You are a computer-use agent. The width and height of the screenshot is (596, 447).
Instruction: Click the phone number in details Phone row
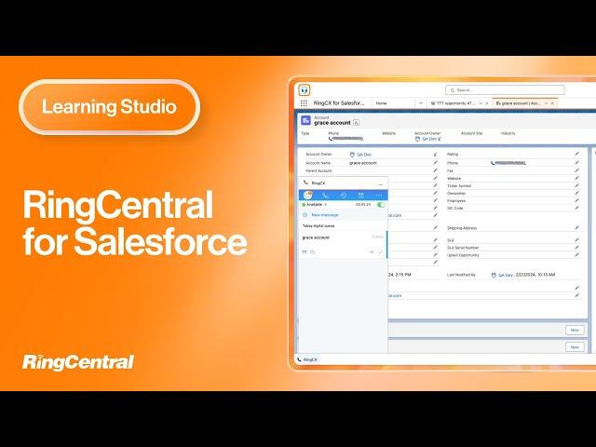click(510, 163)
